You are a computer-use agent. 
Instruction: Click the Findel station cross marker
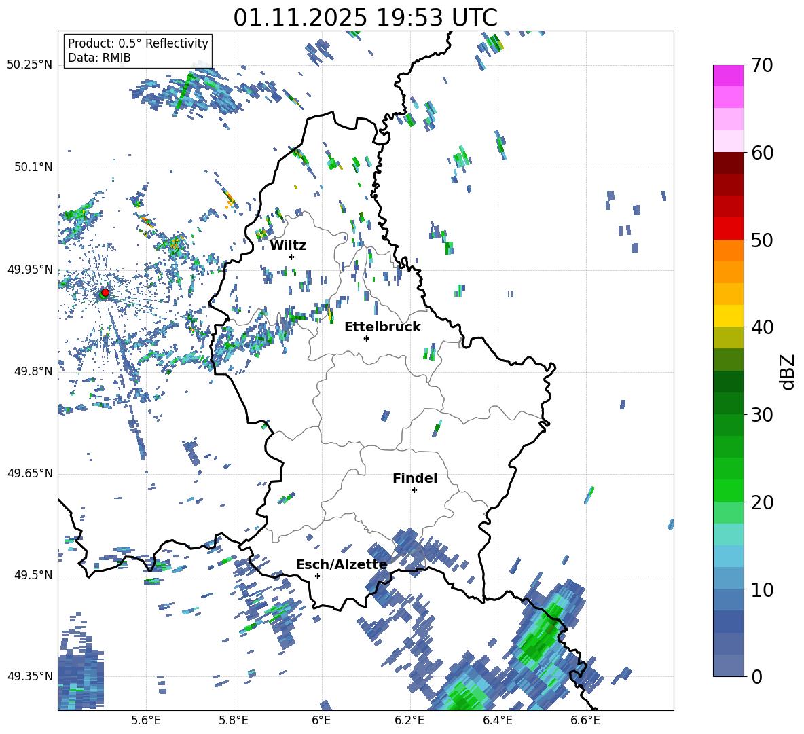tap(415, 490)
